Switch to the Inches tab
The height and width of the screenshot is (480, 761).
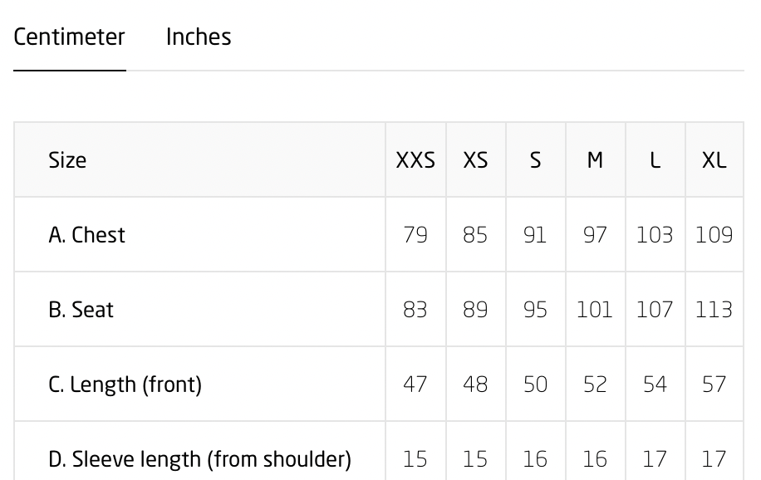(199, 37)
